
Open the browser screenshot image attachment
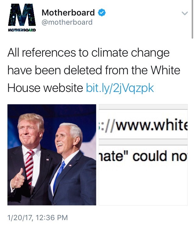143,155
